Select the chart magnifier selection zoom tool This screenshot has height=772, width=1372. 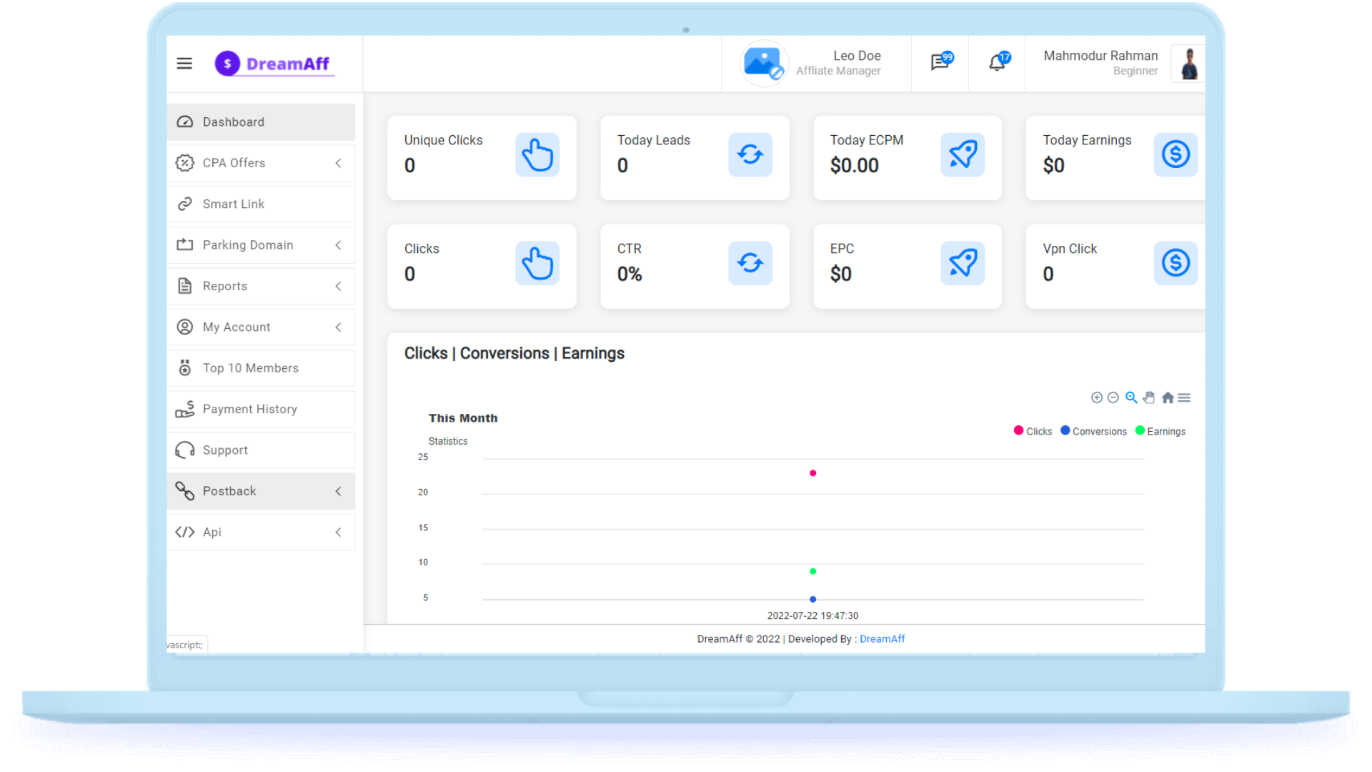(x=1131, y=397)
